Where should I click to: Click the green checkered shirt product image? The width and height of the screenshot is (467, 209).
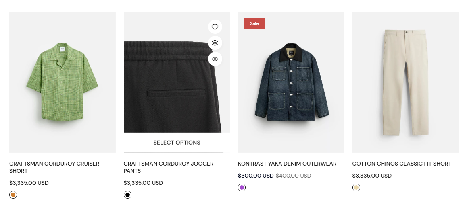(x=62, y=82)
